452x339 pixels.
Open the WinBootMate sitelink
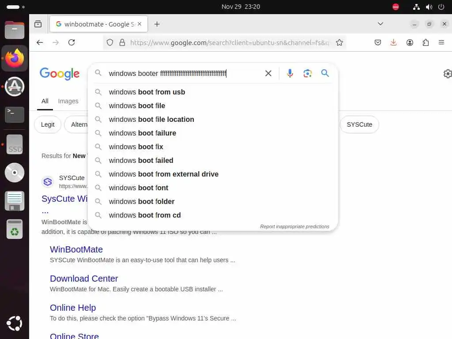click(76, 249)
